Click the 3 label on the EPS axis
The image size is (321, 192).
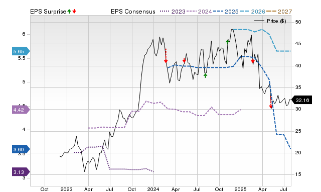point(24,177)
